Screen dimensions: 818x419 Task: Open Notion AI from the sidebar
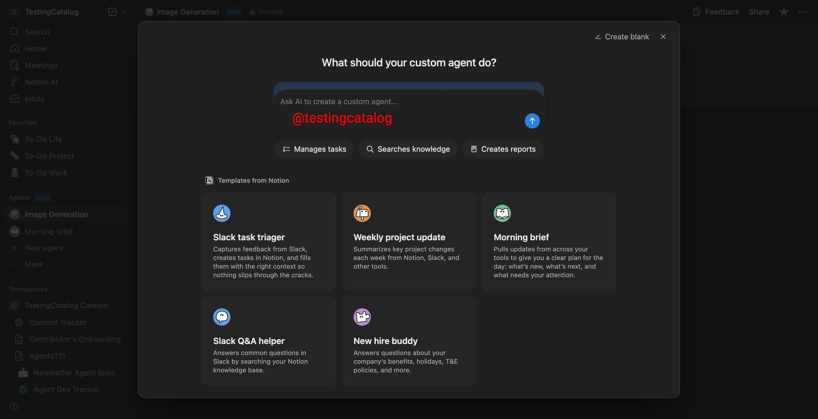(x=41, y=82)
